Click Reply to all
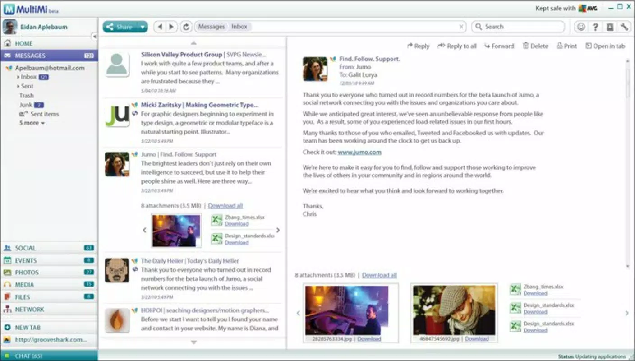The image size is (635, 361). coord(457,46)
